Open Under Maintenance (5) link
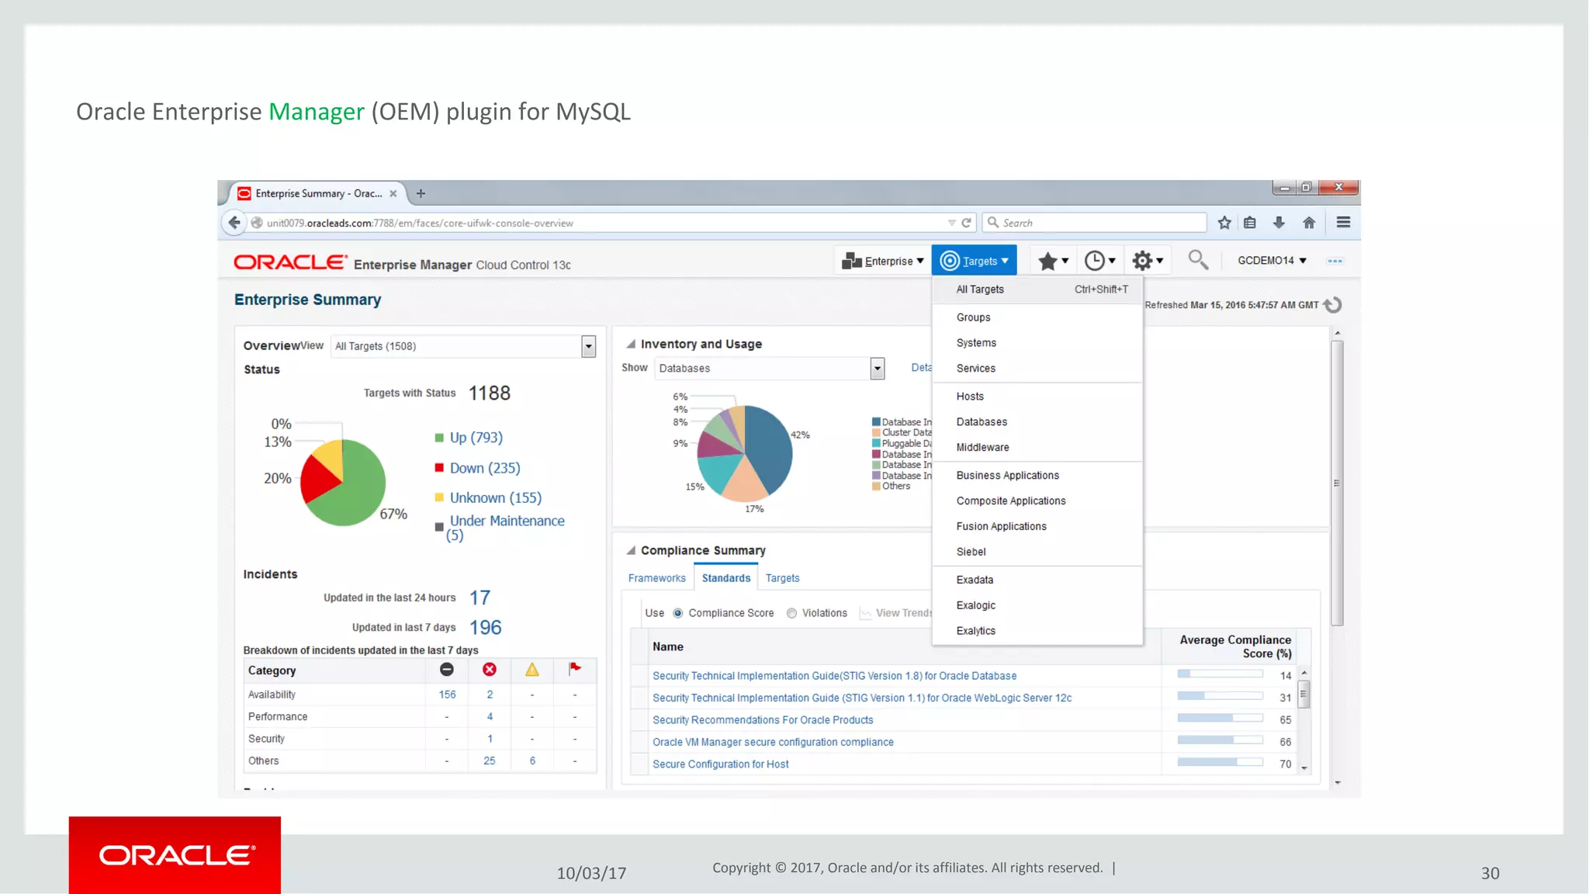This screenshot has height=894, width=1589. coord(506,528)
